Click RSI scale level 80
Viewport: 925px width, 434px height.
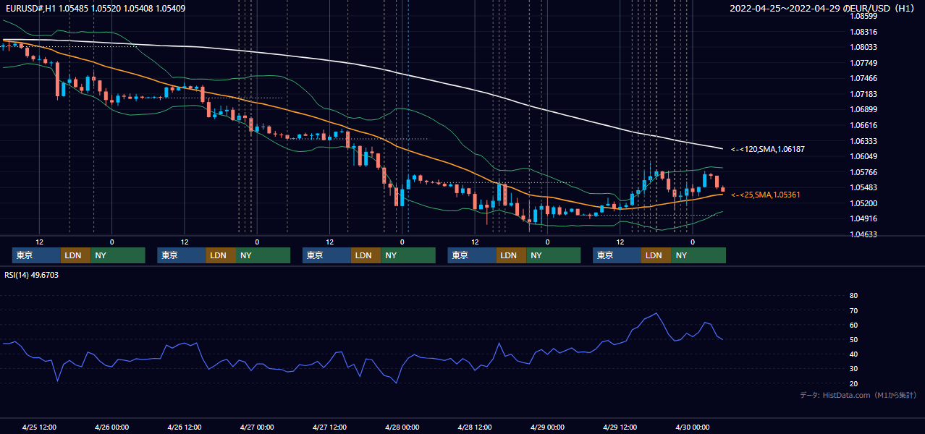pyautogui.click(x=853, y=296)
